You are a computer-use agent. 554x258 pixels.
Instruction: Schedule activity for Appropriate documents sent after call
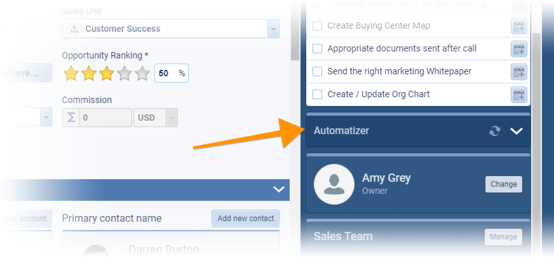tap(518, 49)
